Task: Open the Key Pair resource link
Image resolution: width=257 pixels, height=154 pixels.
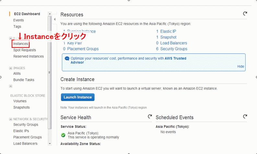Action: [x=73, y=43]
